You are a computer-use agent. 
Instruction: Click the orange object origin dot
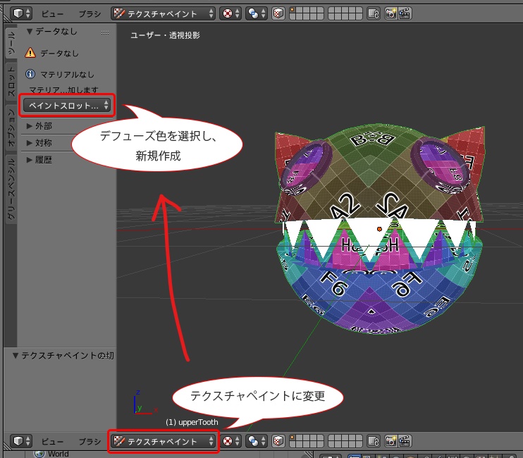[379, 229]
